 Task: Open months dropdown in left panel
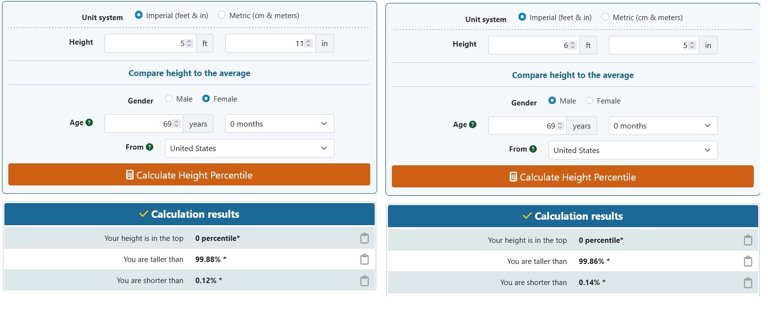coord(279,124)
